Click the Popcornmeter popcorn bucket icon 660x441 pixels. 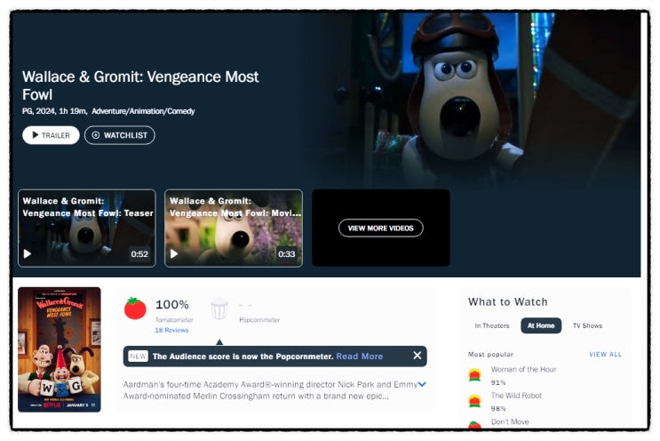tap(219, 309)
